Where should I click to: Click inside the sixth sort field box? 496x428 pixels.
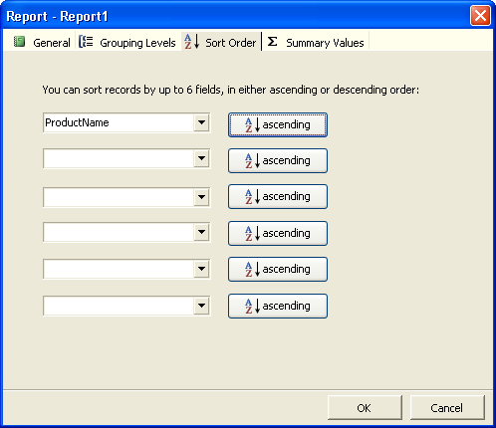[x=119, y=306]
